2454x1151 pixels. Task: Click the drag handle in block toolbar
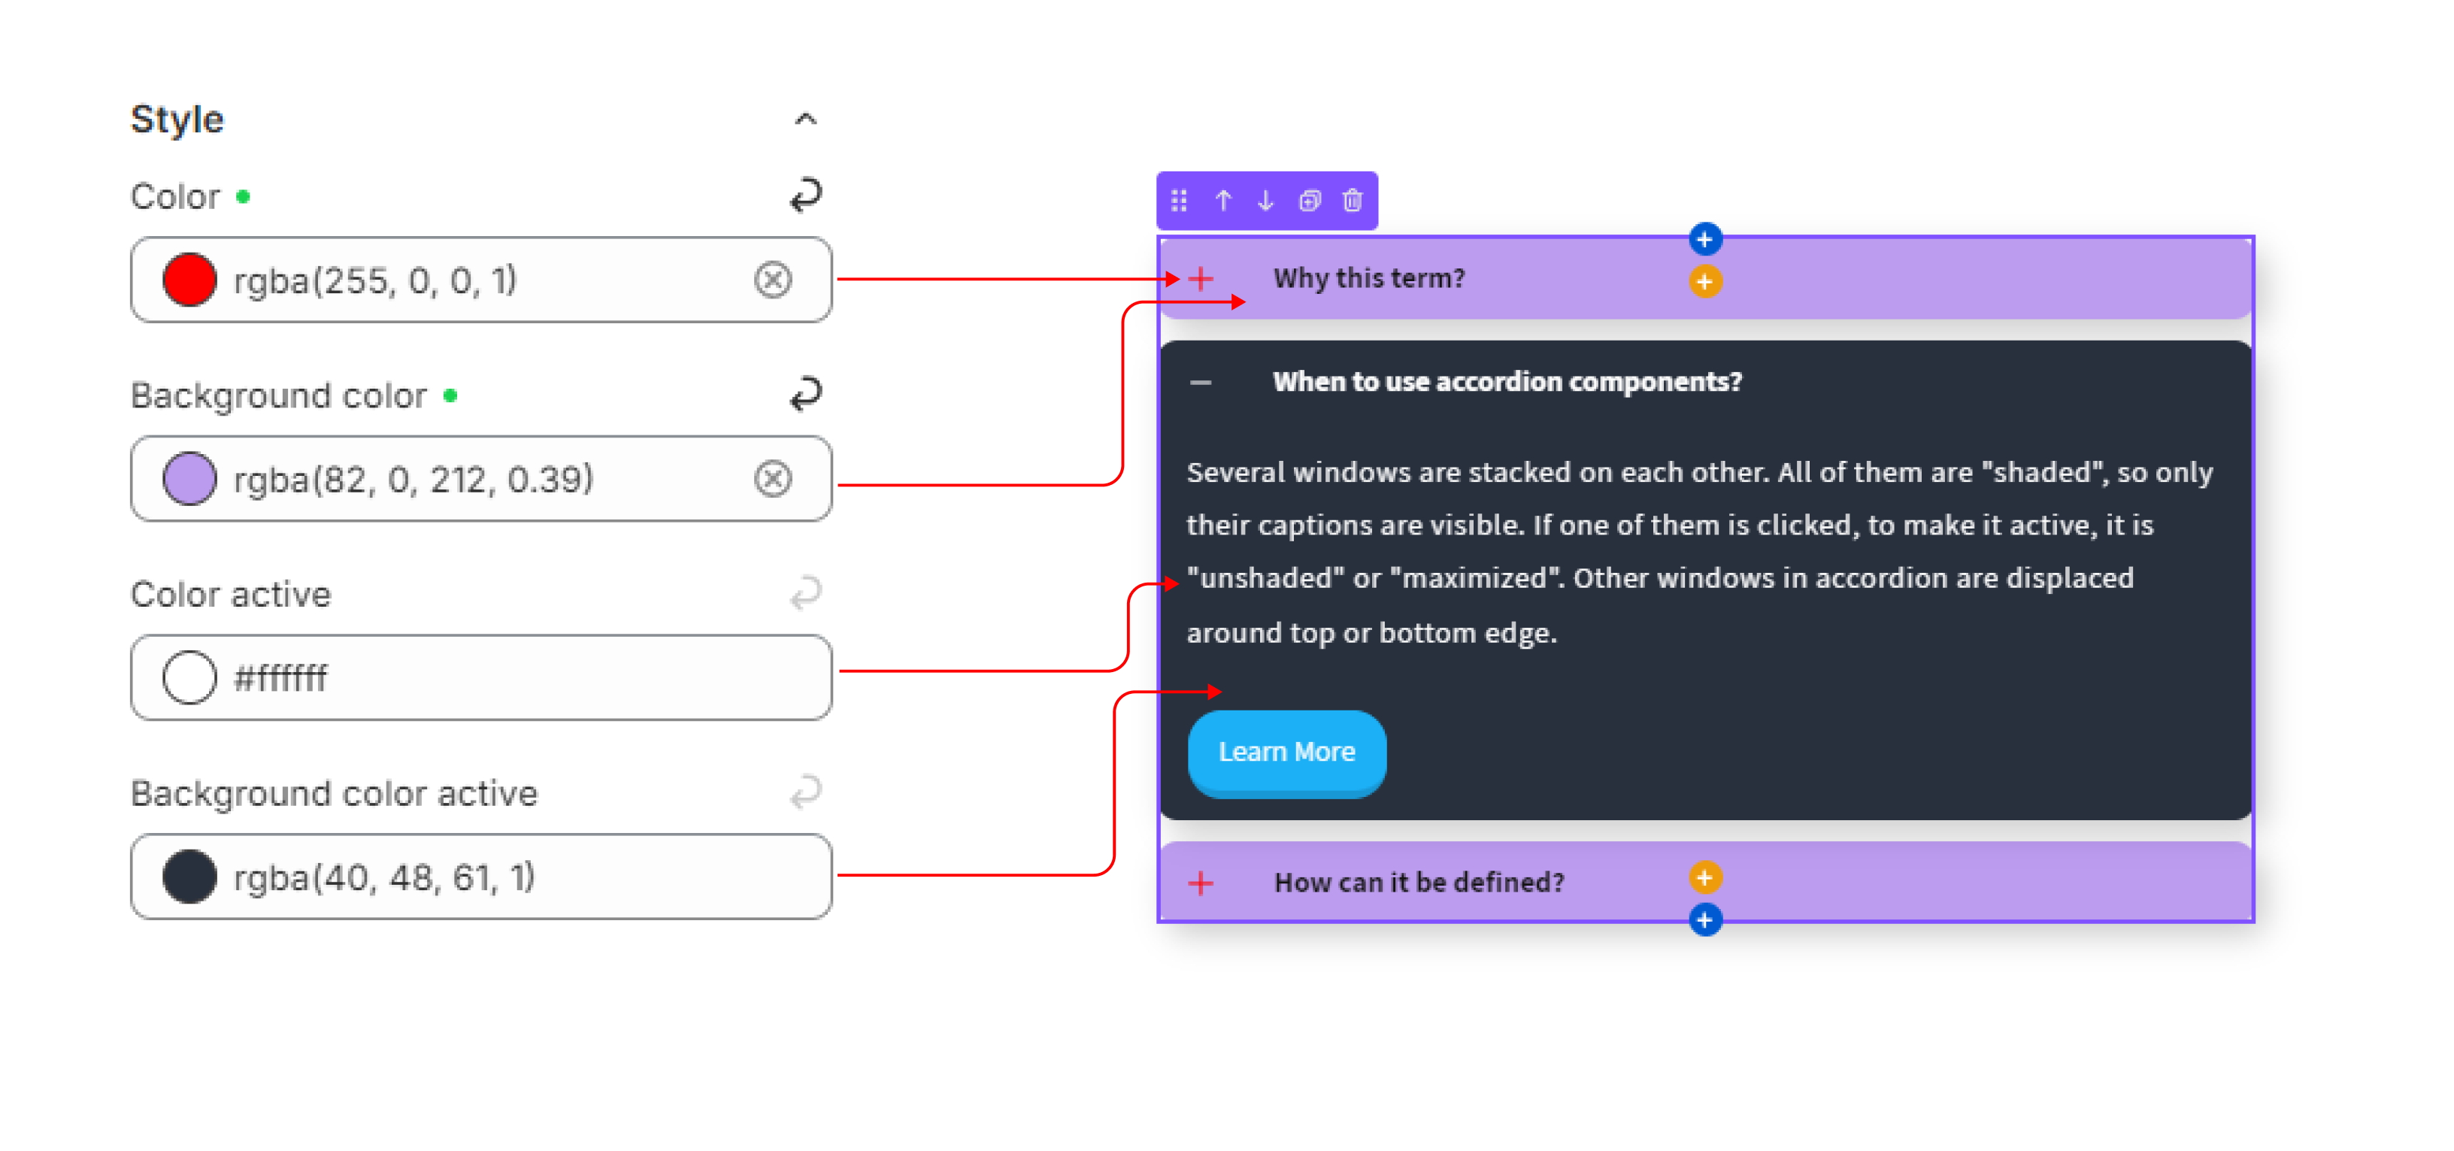click(1178, 200)
